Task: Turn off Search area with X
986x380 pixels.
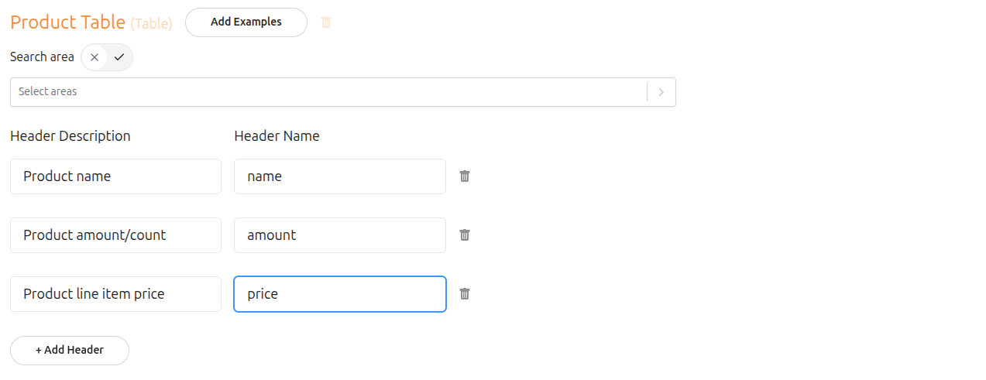Action: [94, 57]
